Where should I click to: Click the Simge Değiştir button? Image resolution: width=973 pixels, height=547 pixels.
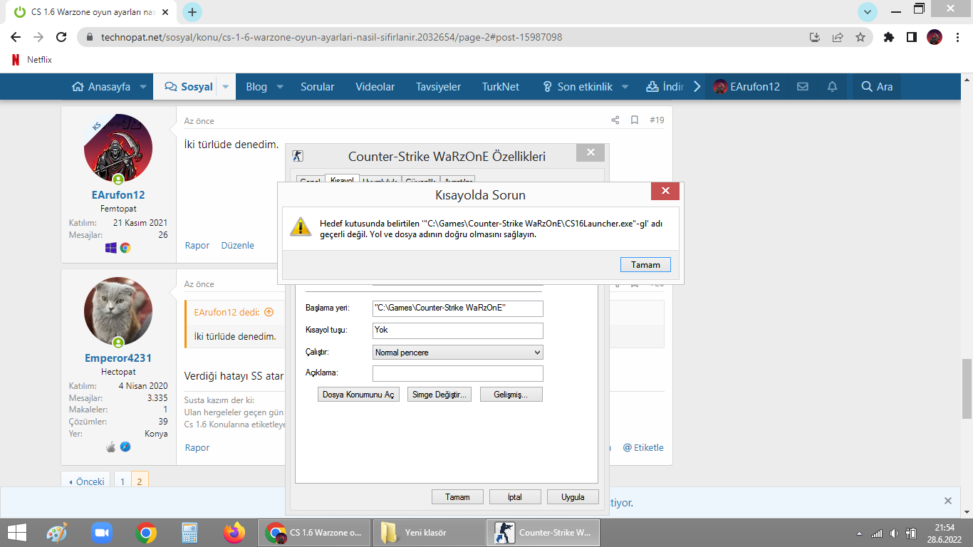[439, 395]
